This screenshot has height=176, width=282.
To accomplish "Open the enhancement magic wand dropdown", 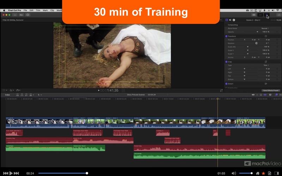I will [x=12, y=90].
